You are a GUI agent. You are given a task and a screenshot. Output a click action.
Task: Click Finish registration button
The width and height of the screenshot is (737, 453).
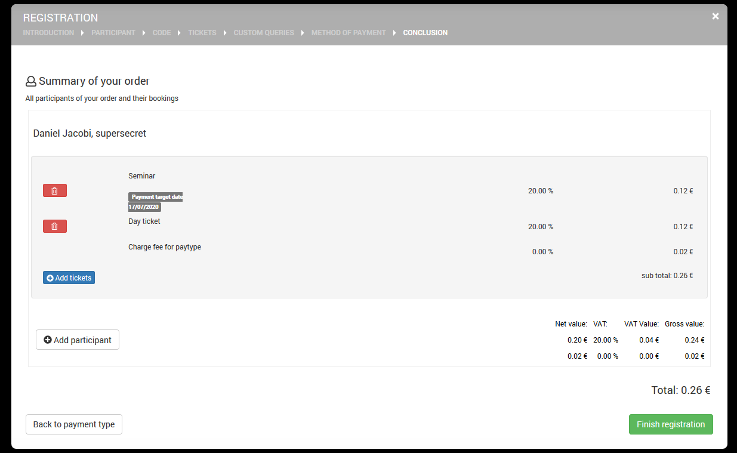[671, 424]
